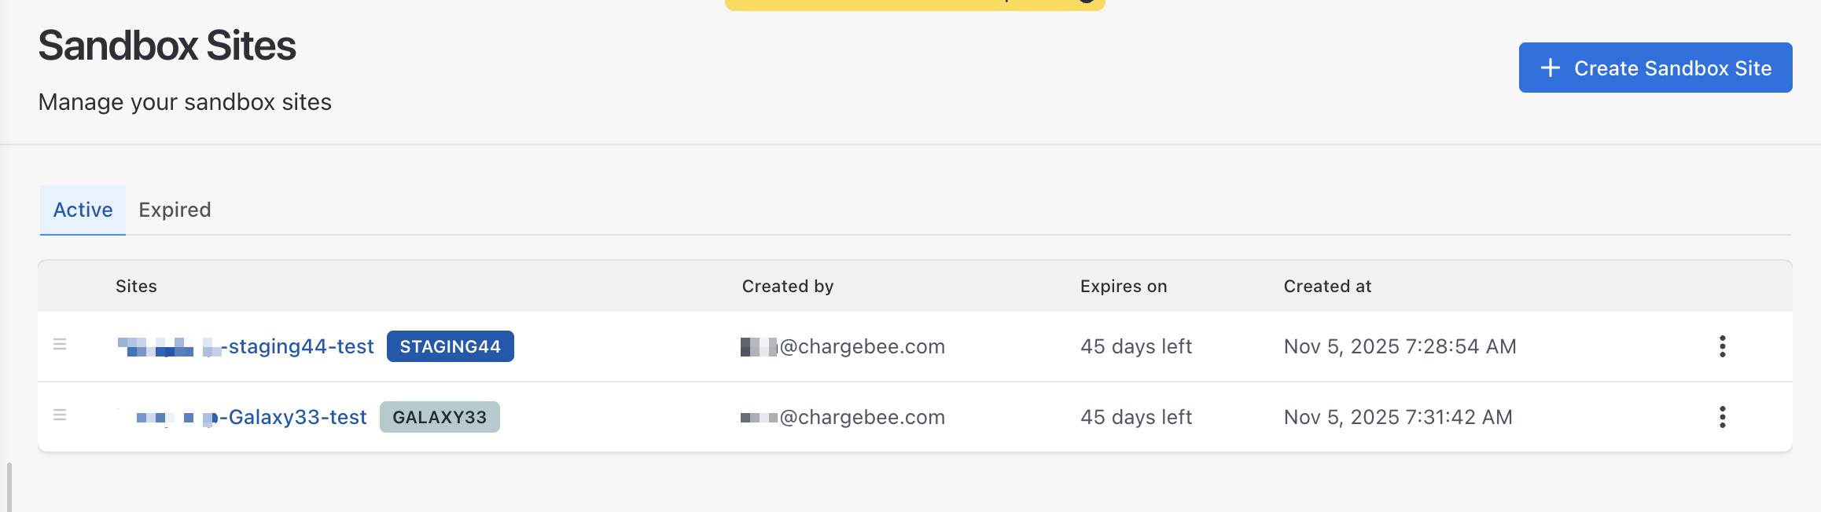Click drag handle for staging44-test row
The width and height of the screenshot is (1821, 512).
60,345
